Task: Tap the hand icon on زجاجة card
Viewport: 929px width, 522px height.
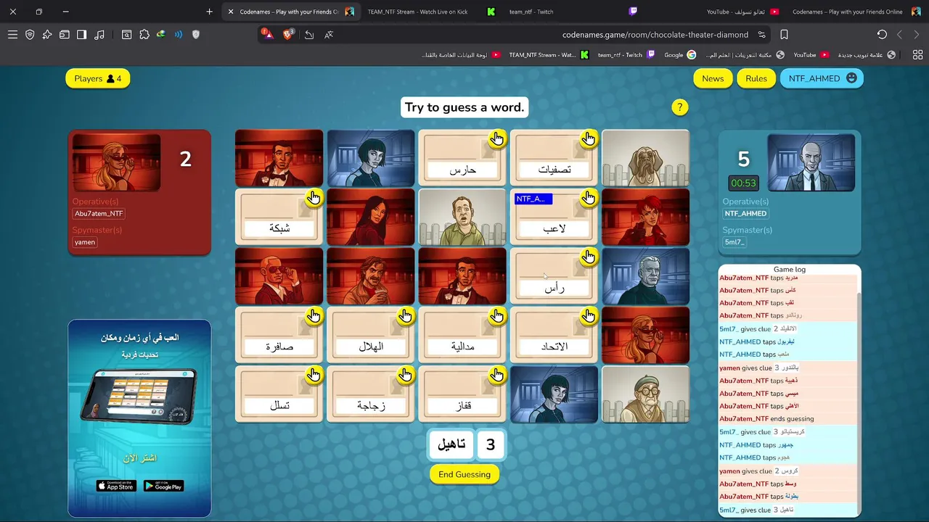Action: (405, 376)
